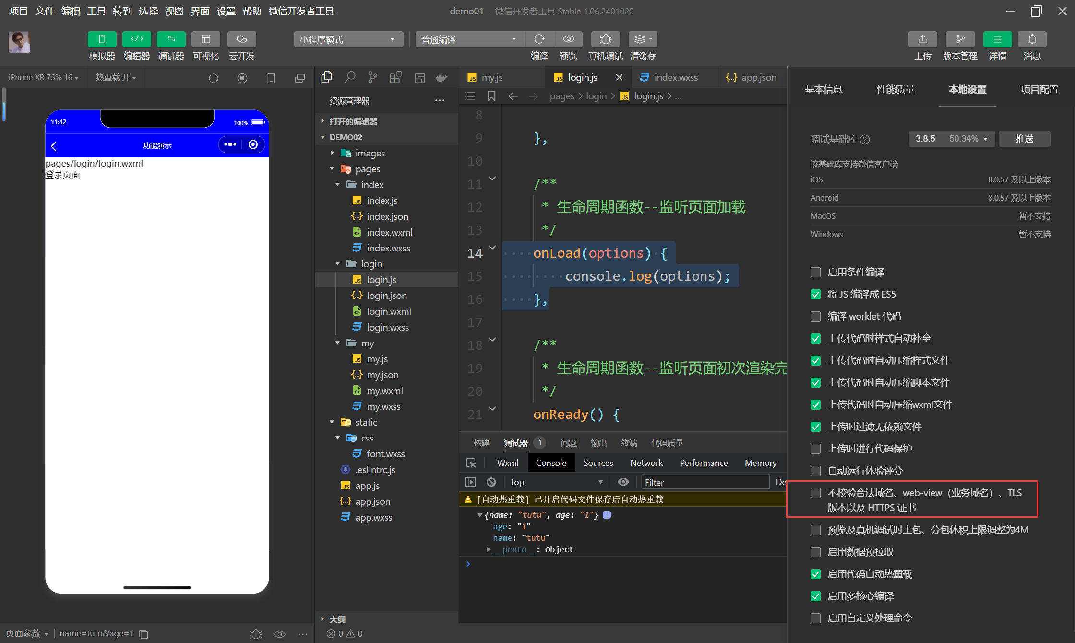Collapse the pages folder in tree
The width and height of the screenshot is (1075, 643).
332,169
